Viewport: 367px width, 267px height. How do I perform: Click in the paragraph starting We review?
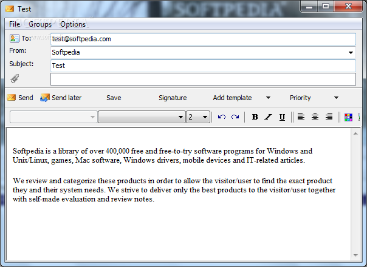click(x=174, y=190)
